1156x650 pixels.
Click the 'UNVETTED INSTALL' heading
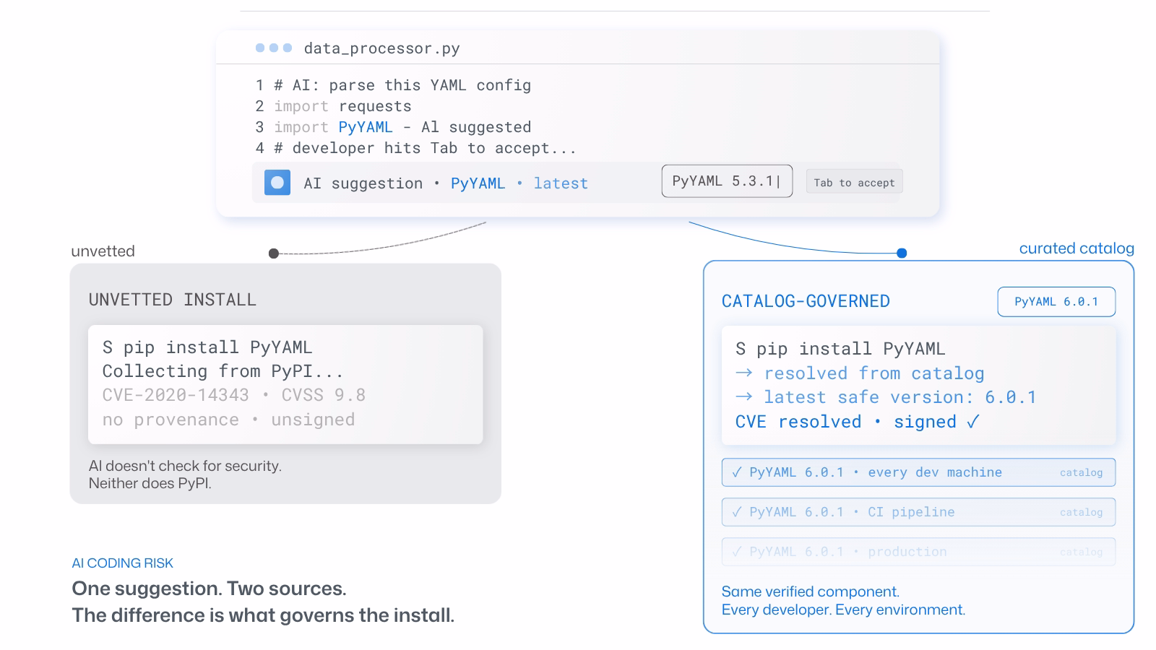[x=172, y=300]
